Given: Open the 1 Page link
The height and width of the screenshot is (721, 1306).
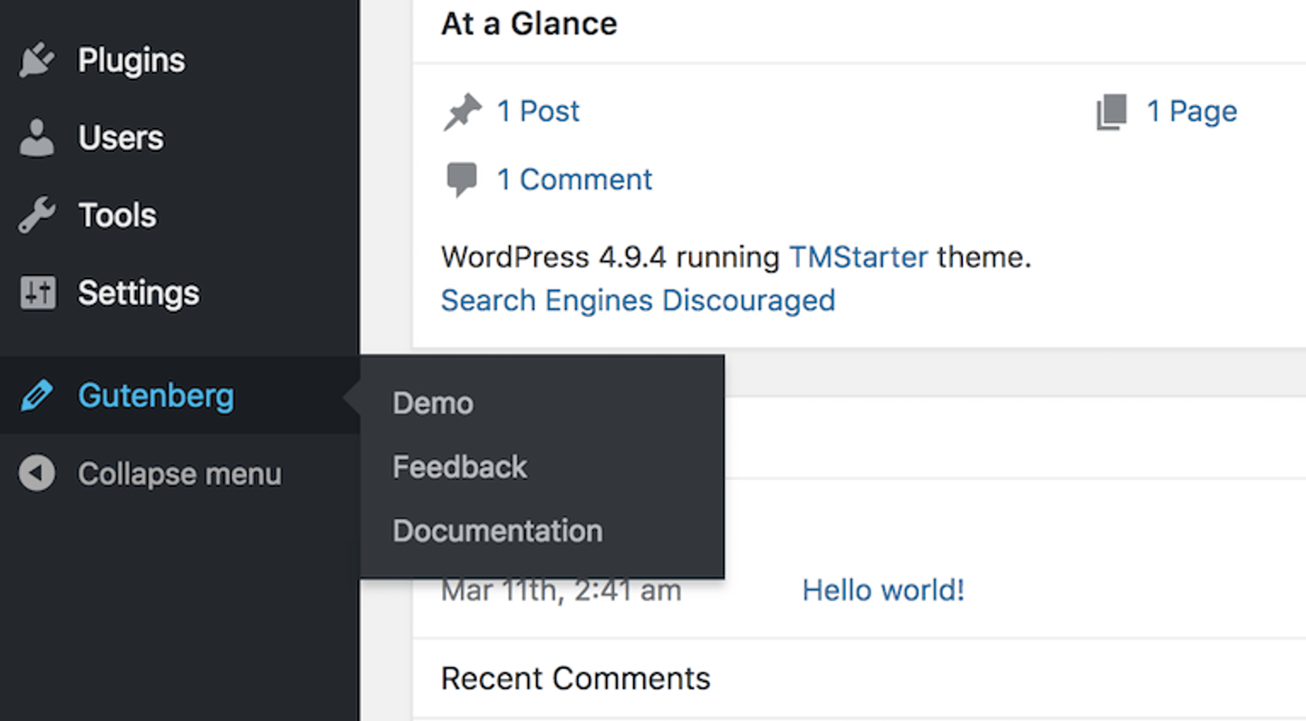Looking at the screenshot, I should (x=1192, y=111).
